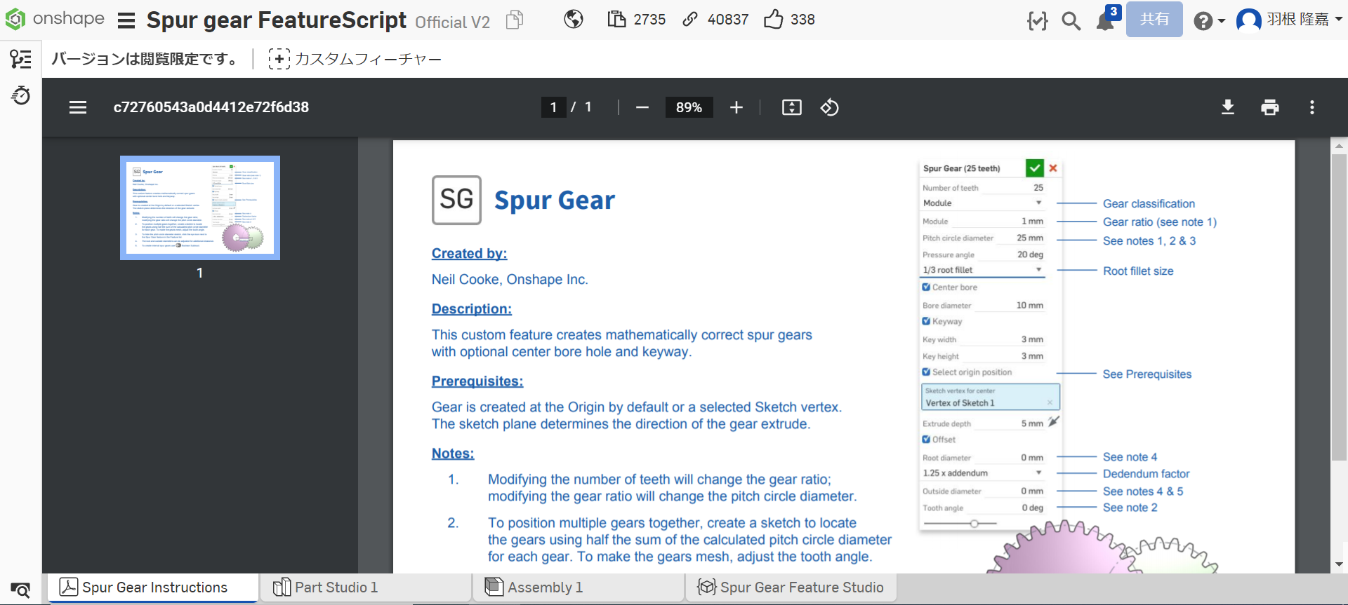Click the scrollbar up arrow
The height and width of the screenshot is (605, 1348).
tap(1339, 146)
